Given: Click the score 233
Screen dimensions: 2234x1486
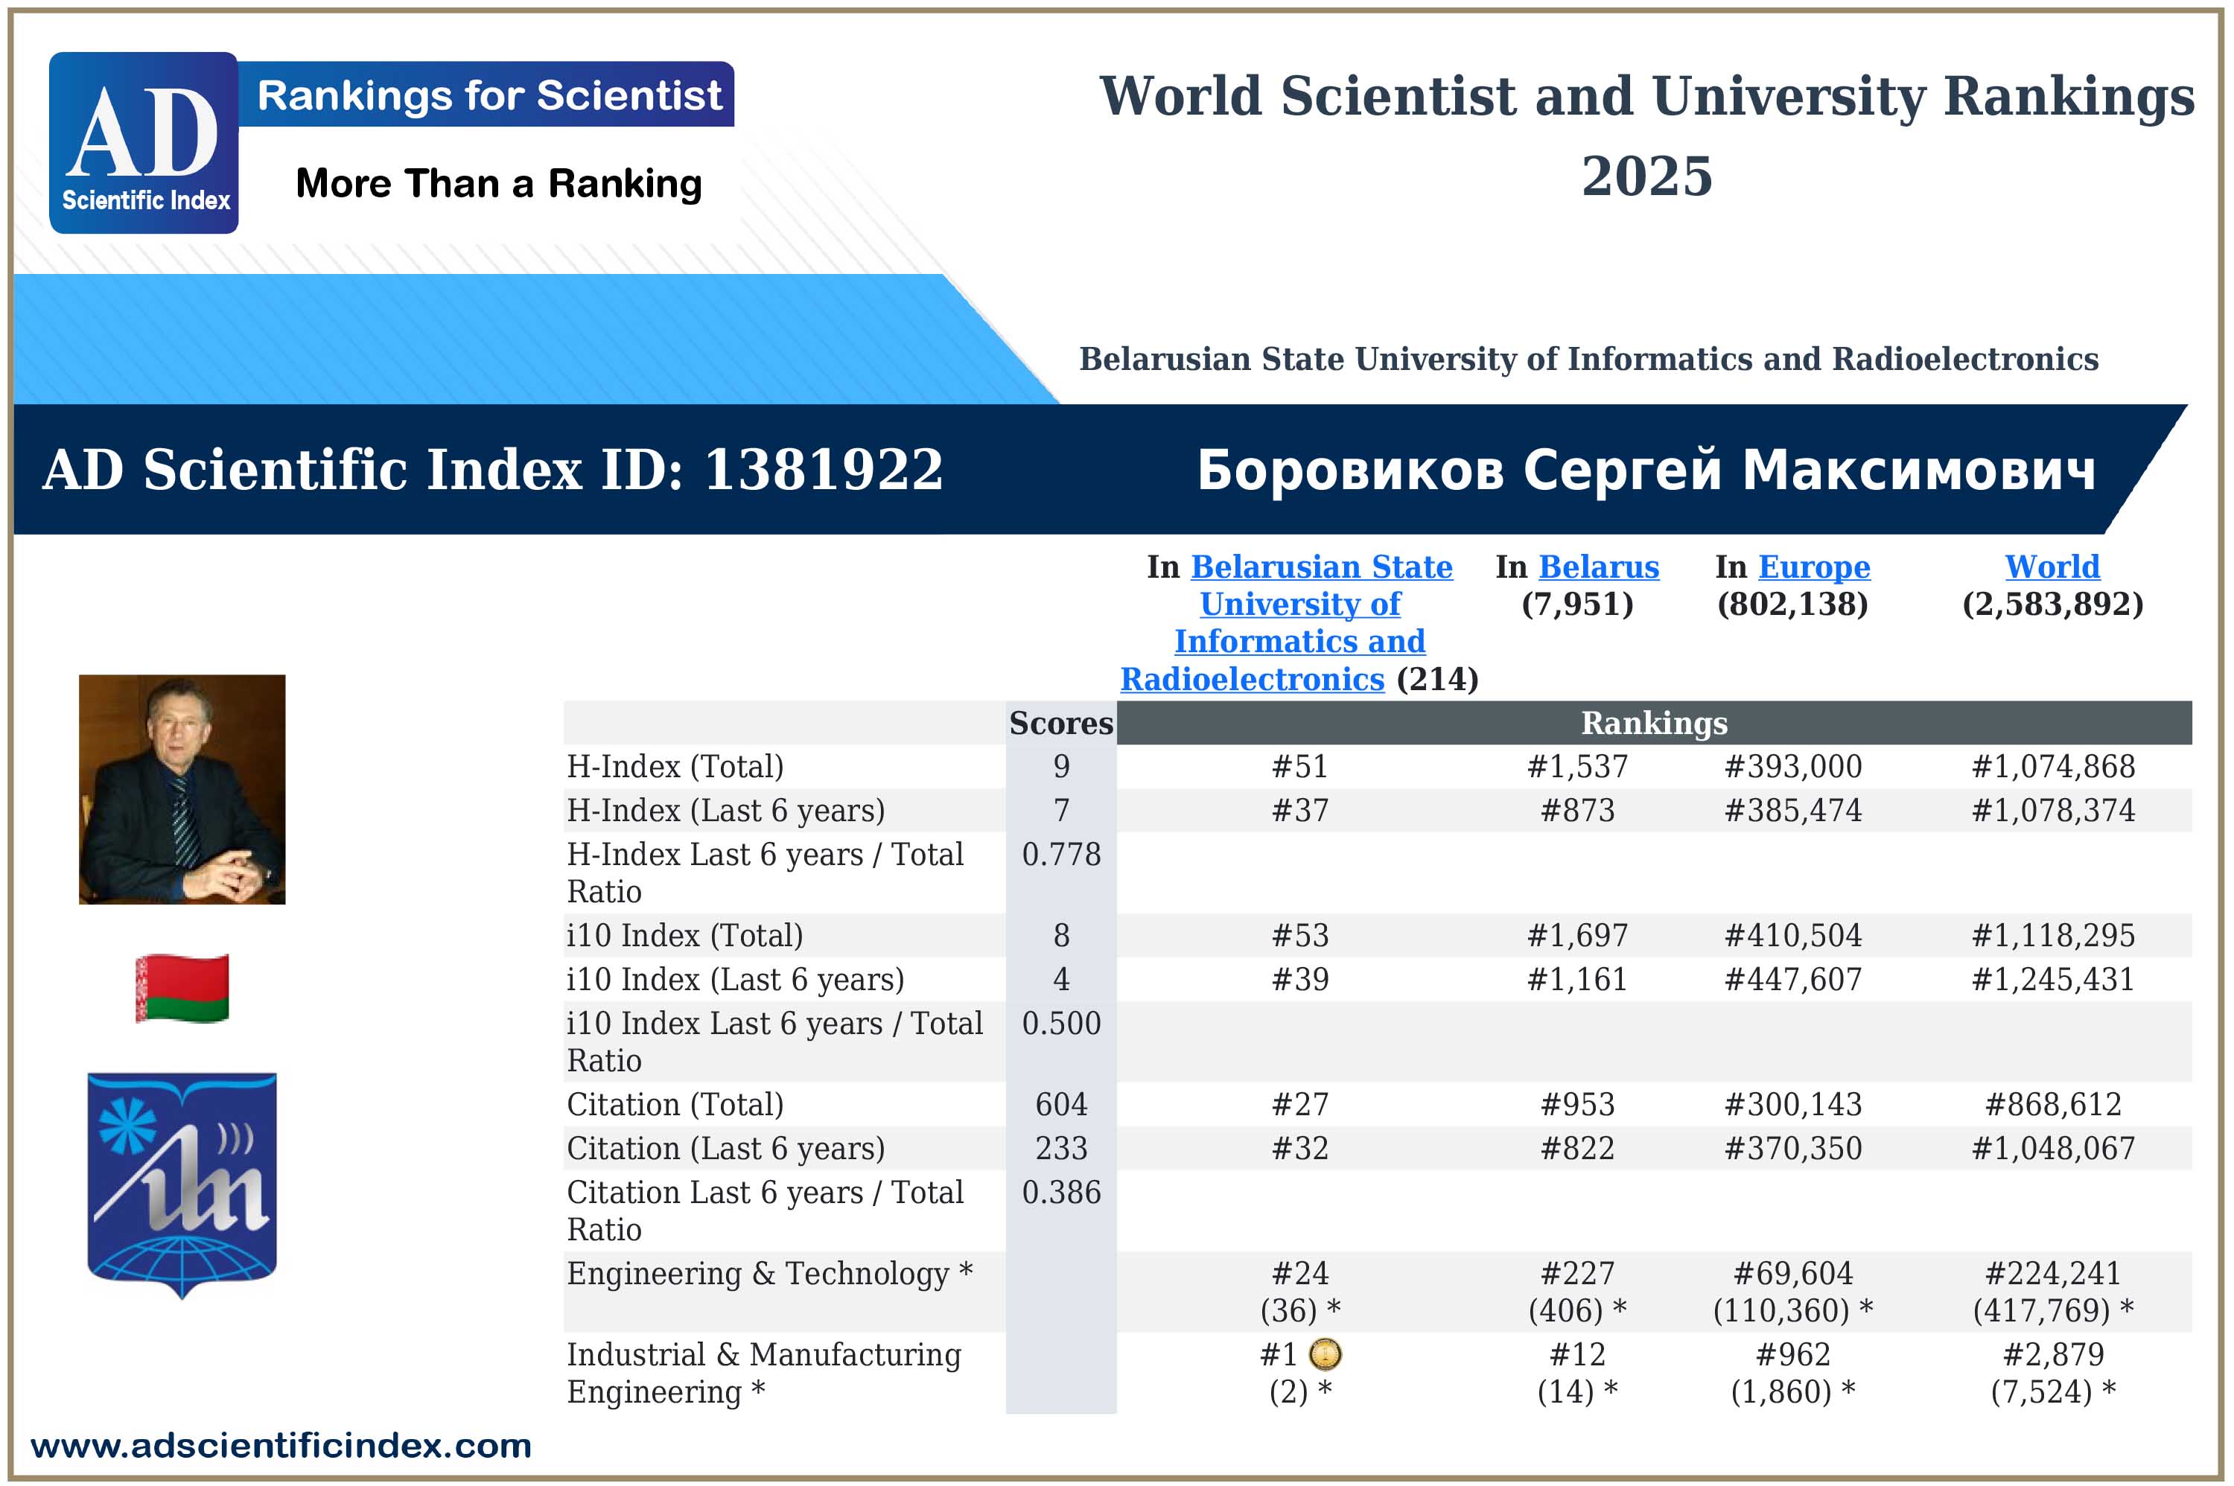Looking at the screenshot, I should (1060, 1148).
